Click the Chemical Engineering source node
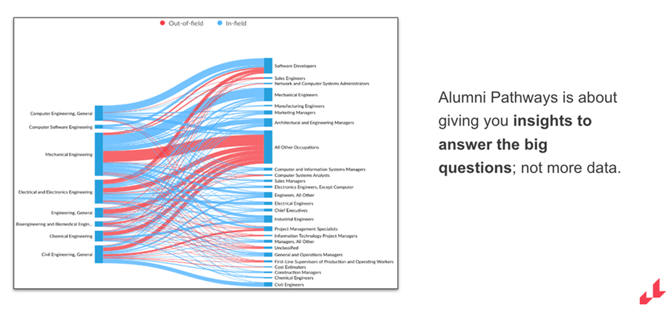 point(99,236)
